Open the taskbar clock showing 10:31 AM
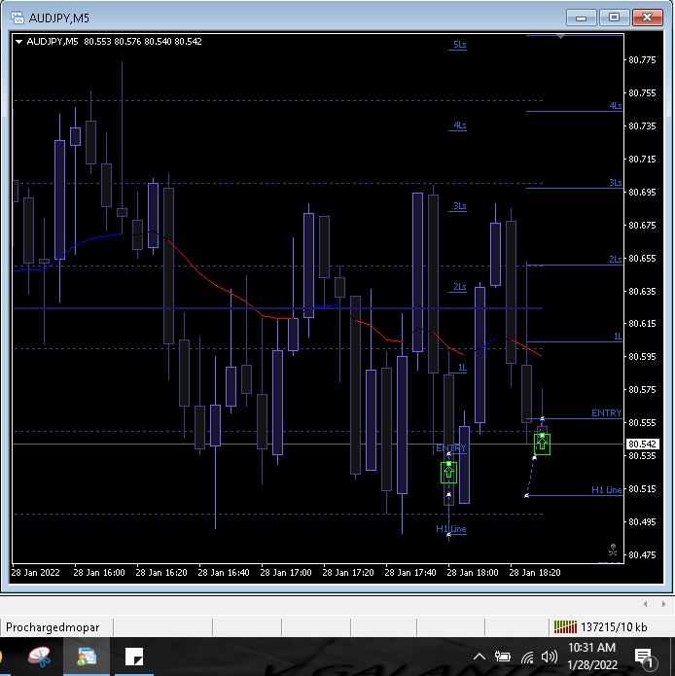This screenshot has width=675, height=676. click(591, 656)
